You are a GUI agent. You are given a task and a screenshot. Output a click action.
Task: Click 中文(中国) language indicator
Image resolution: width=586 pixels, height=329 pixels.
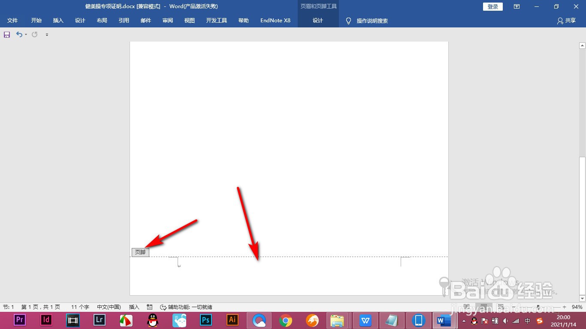point(109,307)
